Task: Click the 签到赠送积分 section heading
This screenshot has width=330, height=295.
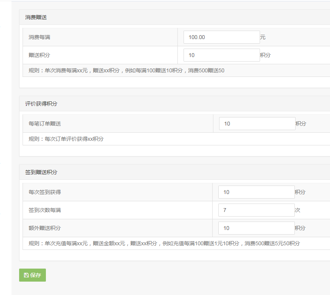Action: (41, 172)
